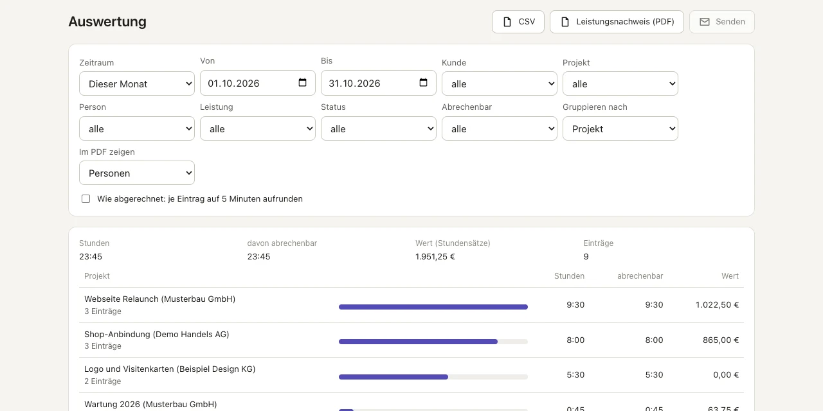Image resolution: width=823 pixels, height=411 pixels.
Task: Select Logo und Visitenkarten (Beispiel Design KG)
Action: [411, 375]
